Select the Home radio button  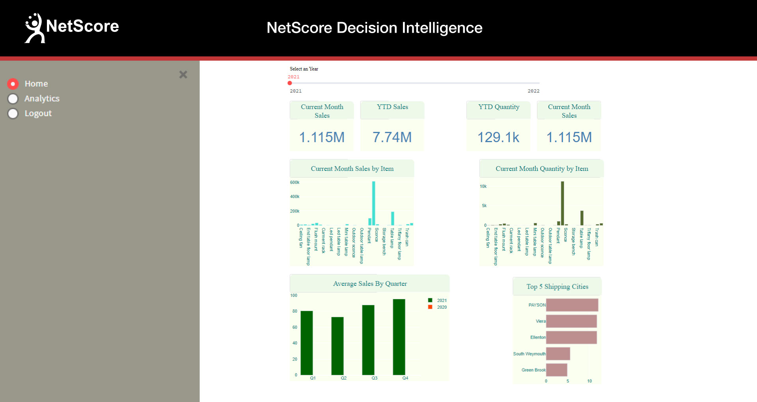click(x=13, y=84)
